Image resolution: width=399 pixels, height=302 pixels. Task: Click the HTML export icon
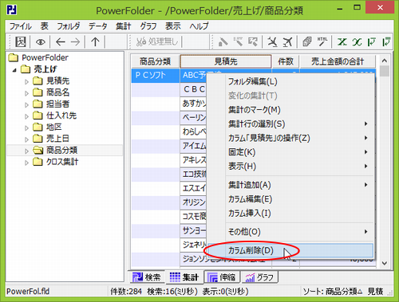[322, 41]
